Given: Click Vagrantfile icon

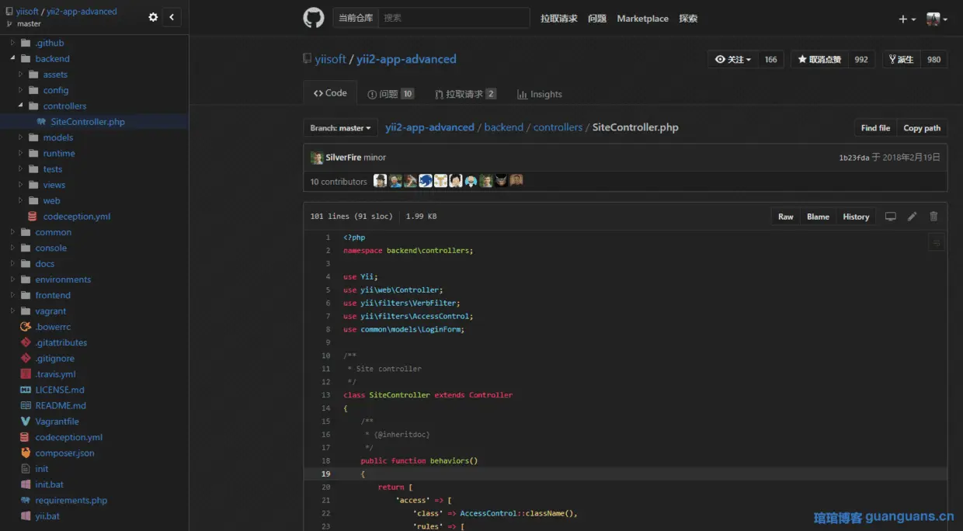Looking at the screenshot, I should (x=26, y=422).
